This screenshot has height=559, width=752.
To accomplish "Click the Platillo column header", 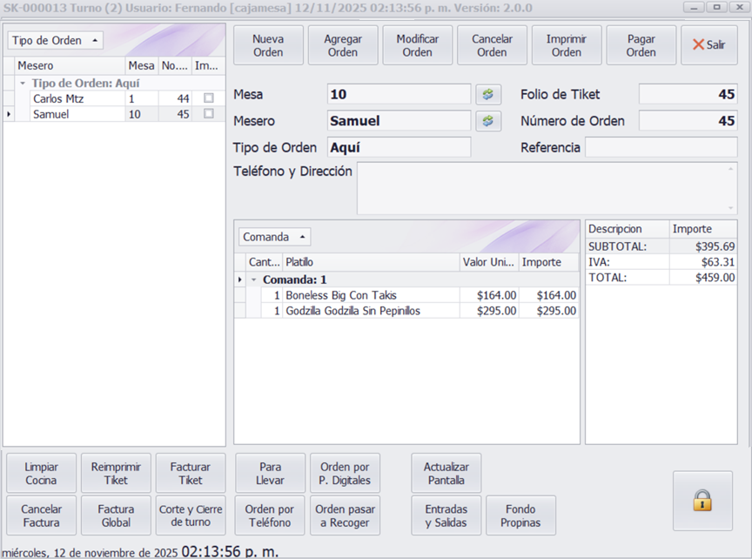I will pyautogui.click(x=371, y=262).
